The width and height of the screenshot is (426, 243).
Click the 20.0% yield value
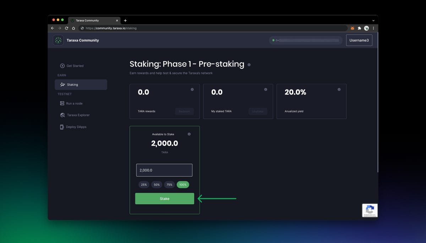[x=295, y=92]
